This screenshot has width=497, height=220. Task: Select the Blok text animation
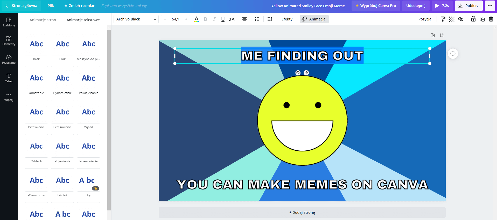62,44
